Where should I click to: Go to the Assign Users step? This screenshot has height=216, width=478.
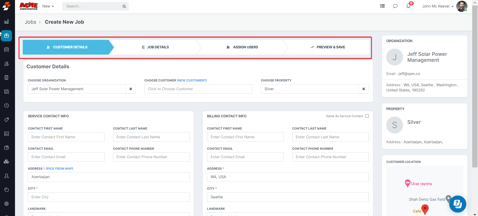coord(242,47)
